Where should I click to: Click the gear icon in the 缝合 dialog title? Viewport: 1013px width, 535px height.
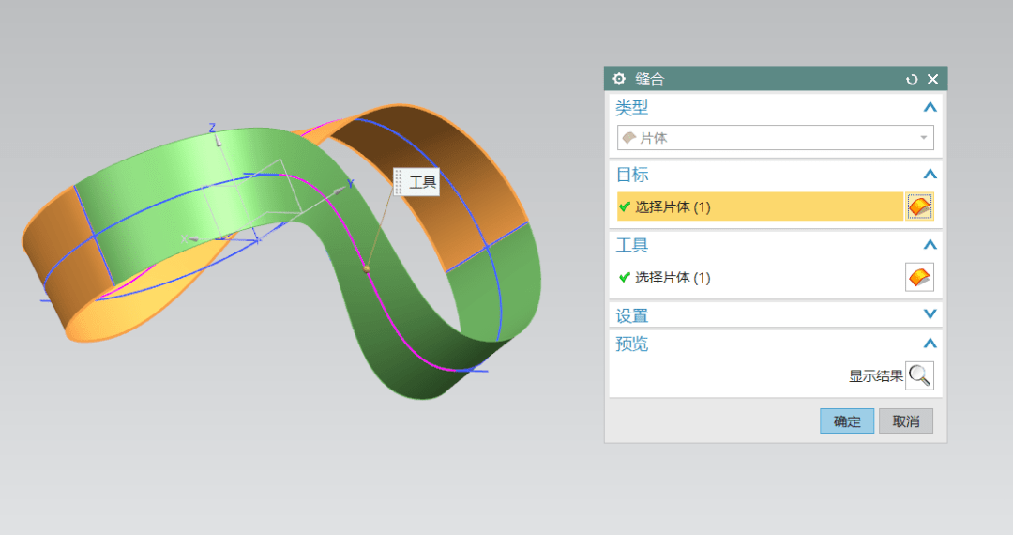(x=619, y=79)
